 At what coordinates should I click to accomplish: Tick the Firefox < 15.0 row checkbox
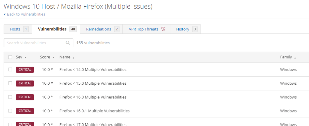click(x=10, y=83)
